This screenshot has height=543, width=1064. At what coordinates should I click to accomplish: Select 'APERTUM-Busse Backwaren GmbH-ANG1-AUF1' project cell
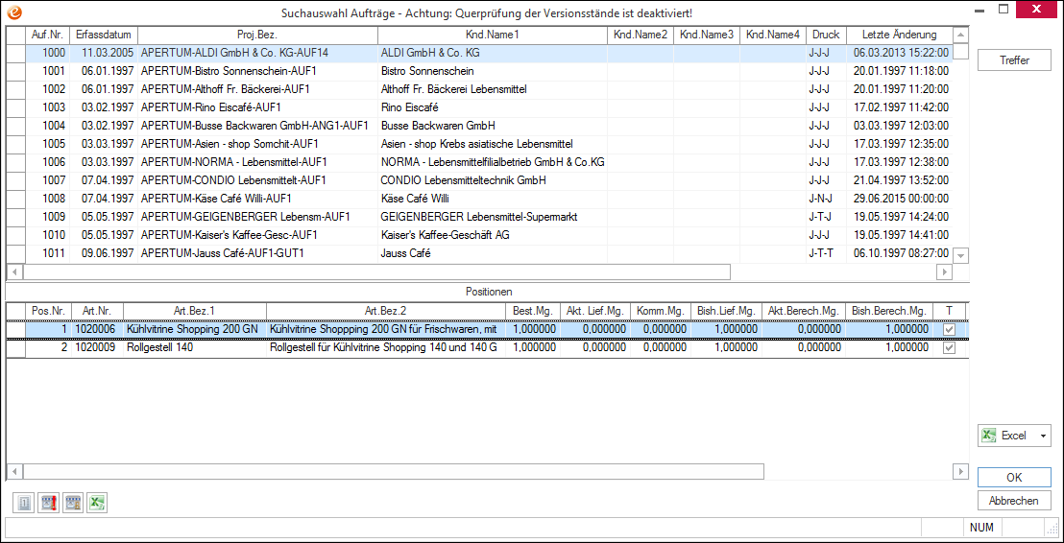tap(258, 126)
